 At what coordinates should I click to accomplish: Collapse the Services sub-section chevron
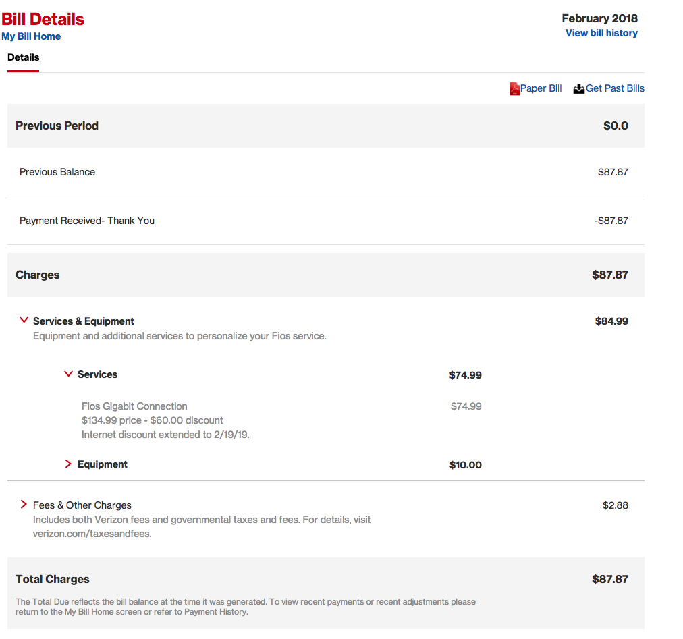pyautogui.click(x=68, y=374)
